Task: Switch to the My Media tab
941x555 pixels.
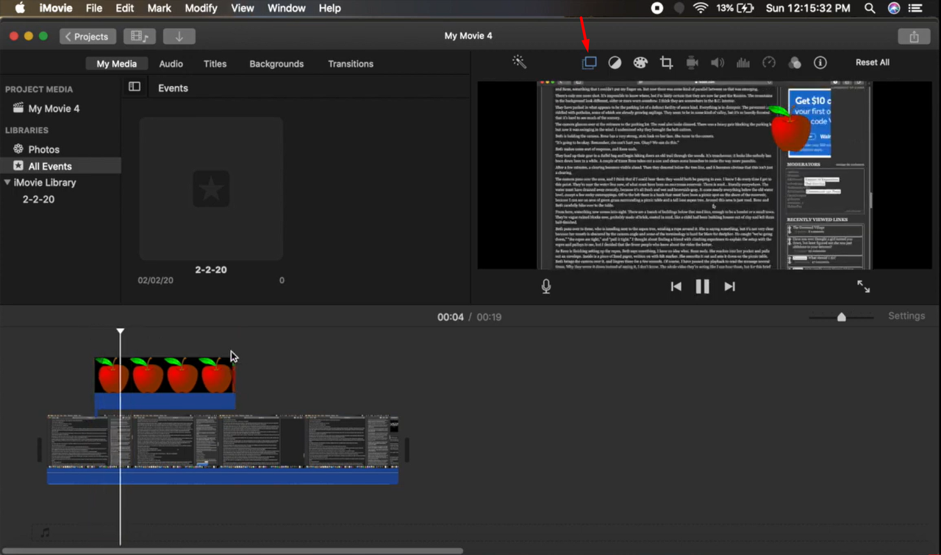Action: click(x=116, y=64)
